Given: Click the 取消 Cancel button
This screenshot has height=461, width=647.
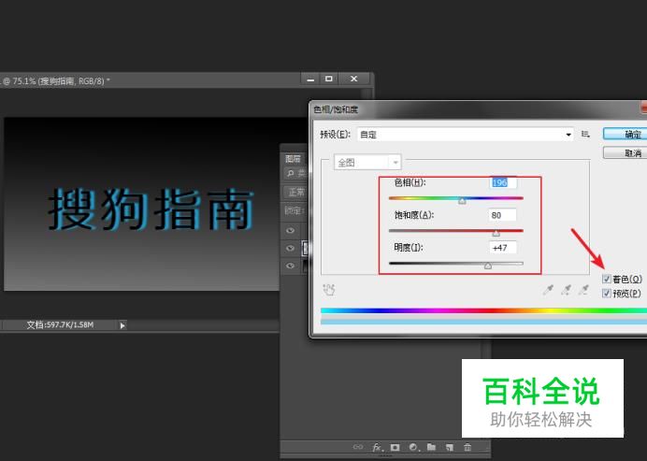Looking at the screenshot, I should pos(625,153).
